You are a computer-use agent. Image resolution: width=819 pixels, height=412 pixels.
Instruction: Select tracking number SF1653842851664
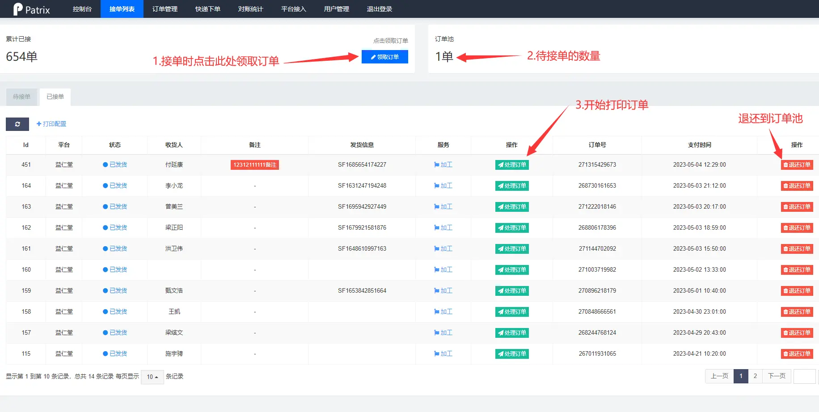tap(362, 291)
